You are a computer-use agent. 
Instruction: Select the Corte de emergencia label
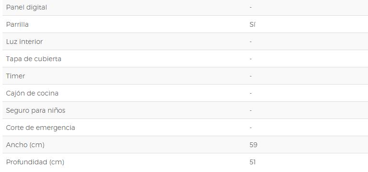coord(40,128)
